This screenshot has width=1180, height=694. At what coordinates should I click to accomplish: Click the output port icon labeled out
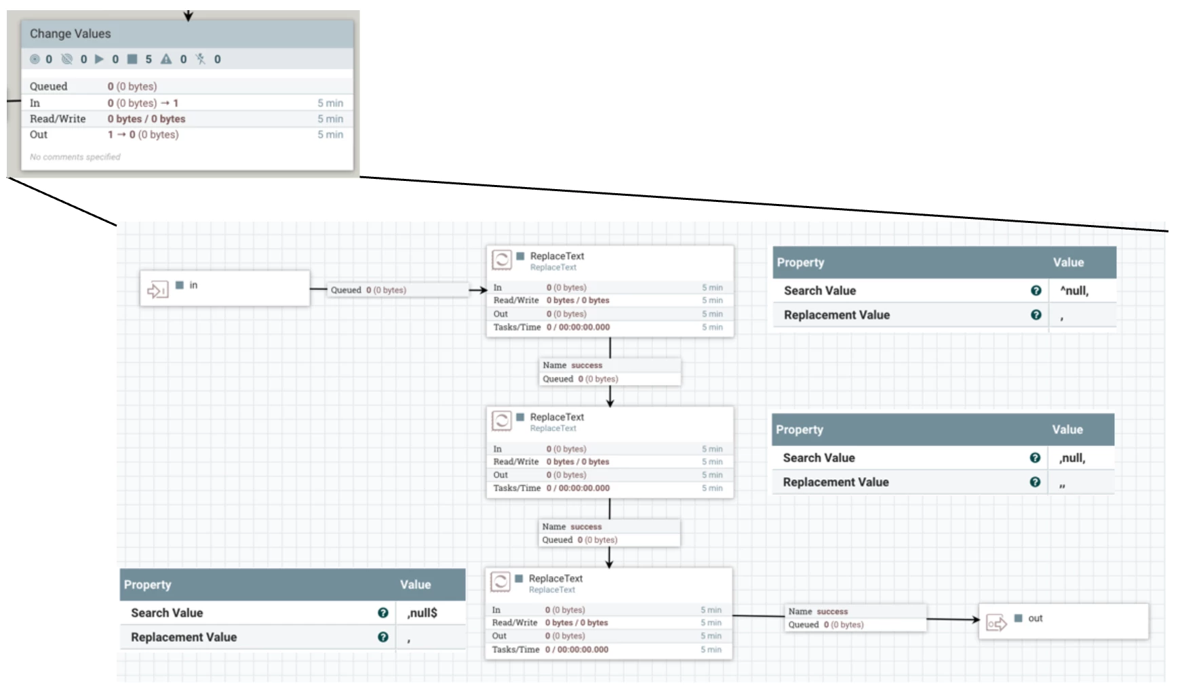[996, 622]
